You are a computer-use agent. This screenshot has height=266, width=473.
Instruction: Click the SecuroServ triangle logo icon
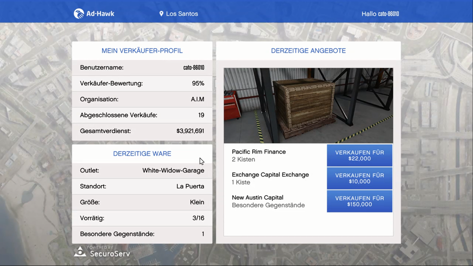pyautogui.click(x=80, y=251)
